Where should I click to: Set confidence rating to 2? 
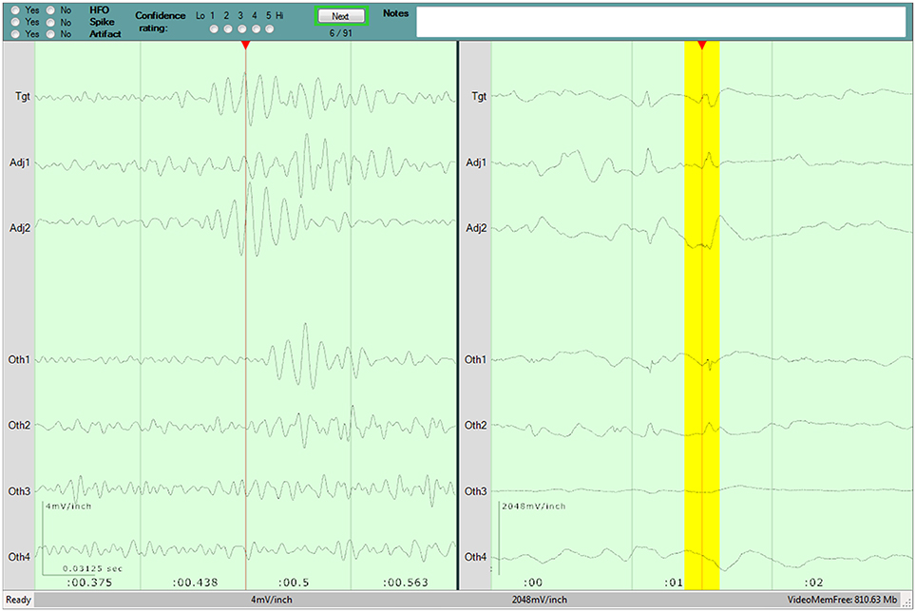pyautogui.click(x=228, y=29)
